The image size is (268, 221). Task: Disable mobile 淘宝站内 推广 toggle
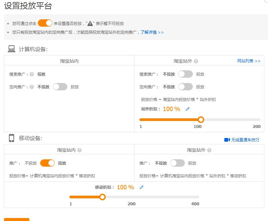click(x=47, y=163)
